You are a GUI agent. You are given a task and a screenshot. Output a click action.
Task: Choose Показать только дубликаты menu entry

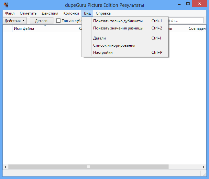[x=125, y=21]
